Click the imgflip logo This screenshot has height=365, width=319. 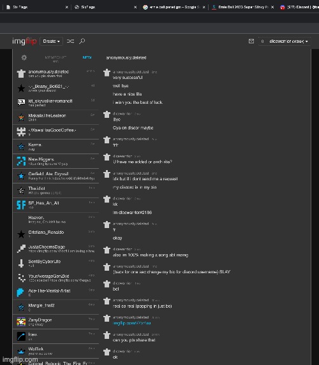click(24, 41)
